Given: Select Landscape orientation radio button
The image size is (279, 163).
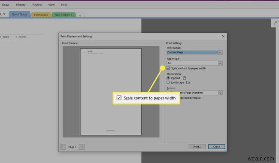Looking at the screenshot, I should click(168, 82).
